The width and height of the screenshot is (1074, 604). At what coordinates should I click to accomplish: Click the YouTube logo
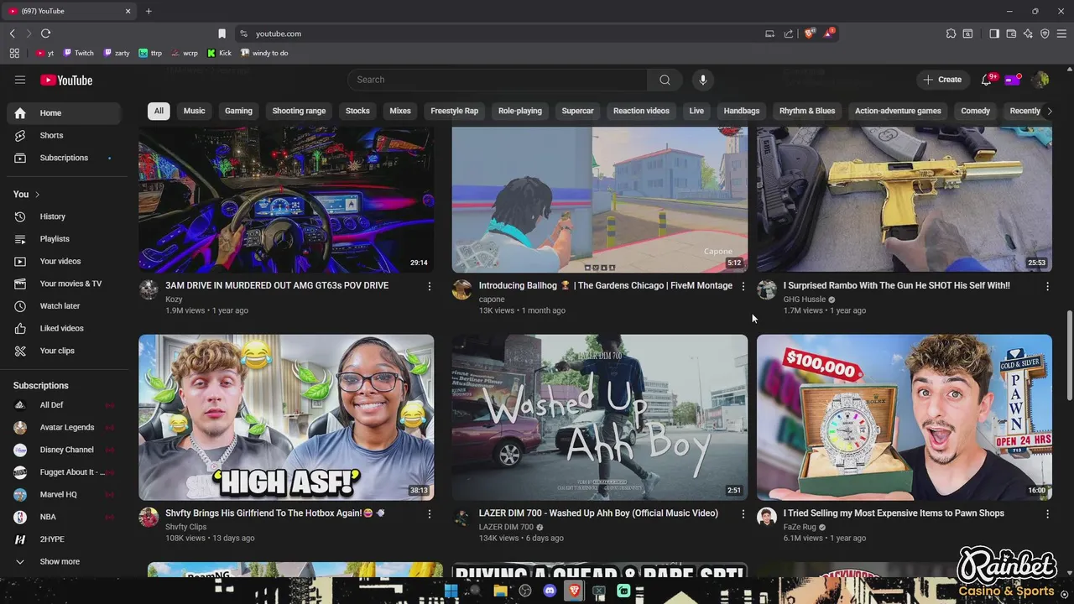66,80
